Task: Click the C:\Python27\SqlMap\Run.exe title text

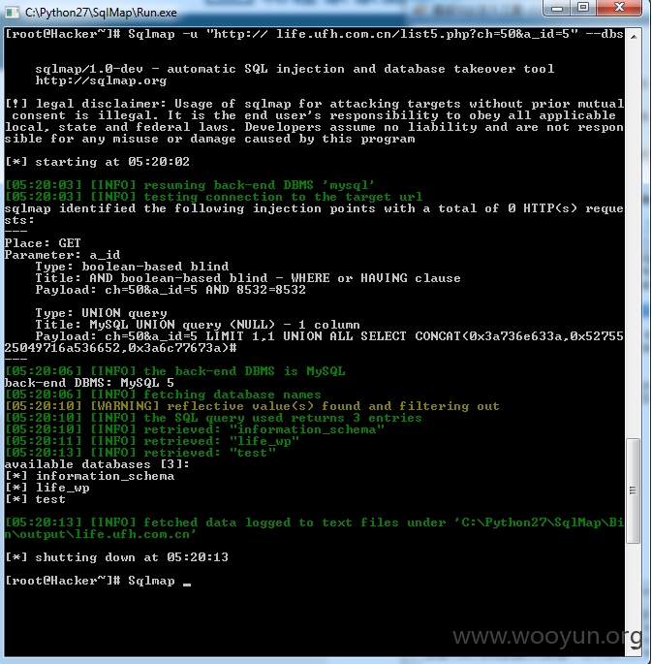Action: 101,13
